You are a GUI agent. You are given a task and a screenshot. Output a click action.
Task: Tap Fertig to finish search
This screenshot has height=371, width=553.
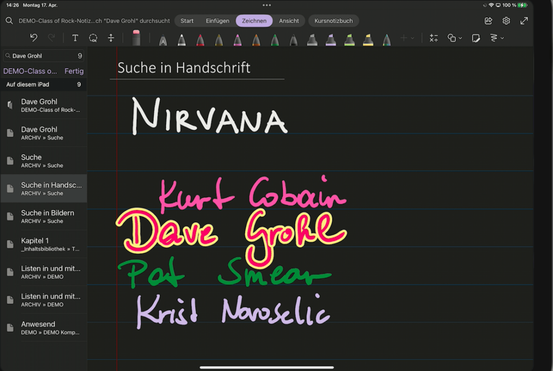click(74, 71)
